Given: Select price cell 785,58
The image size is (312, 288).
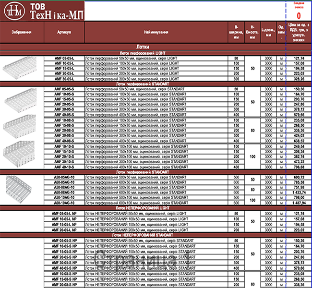Looking at the screenshot, I should tap(299, 182).
